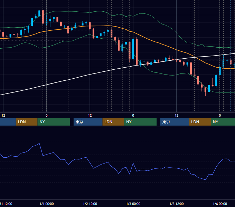Screen dimensions: 235x207
Task: Select the 1/2 12:00 date label
Action: click(x=90, y=204)
